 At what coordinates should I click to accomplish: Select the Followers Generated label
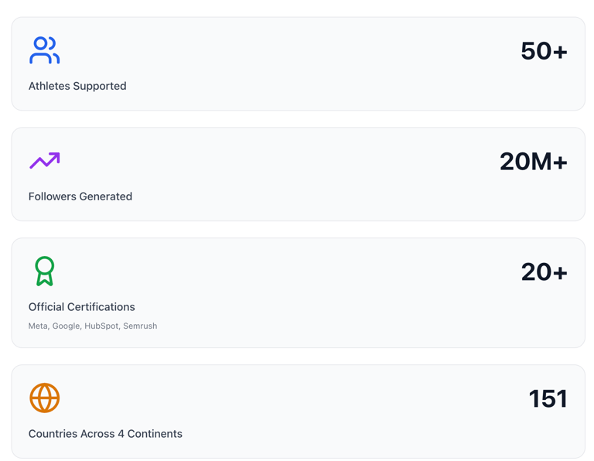coord(80,196)
